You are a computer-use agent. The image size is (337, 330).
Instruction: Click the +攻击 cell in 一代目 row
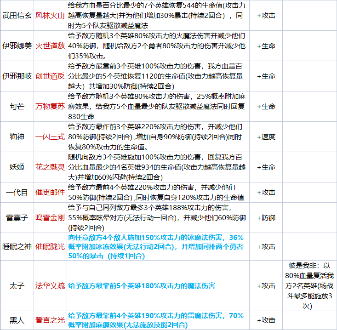[266, 192]
